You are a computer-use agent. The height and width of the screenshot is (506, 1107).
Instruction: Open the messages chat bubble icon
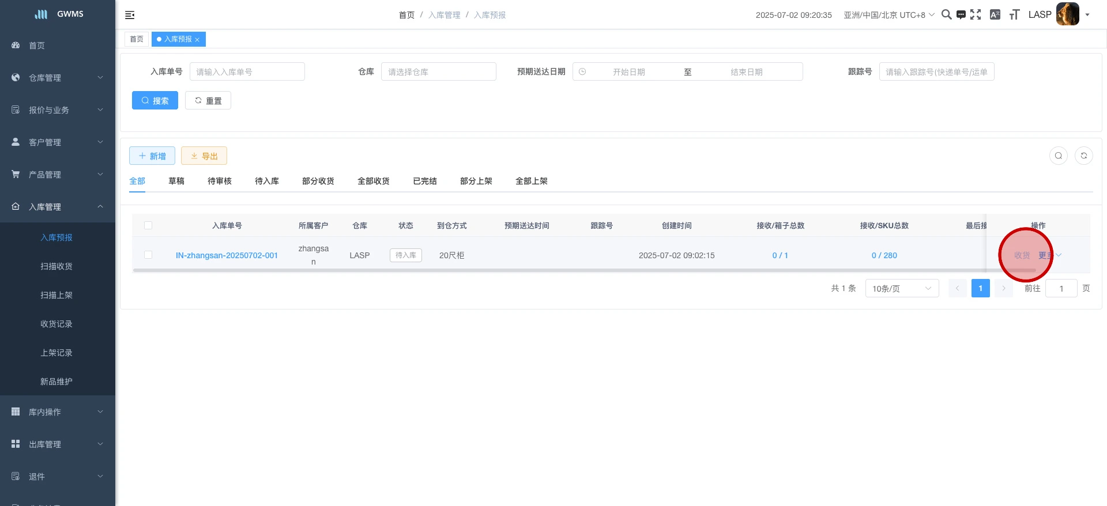[961, 15]
